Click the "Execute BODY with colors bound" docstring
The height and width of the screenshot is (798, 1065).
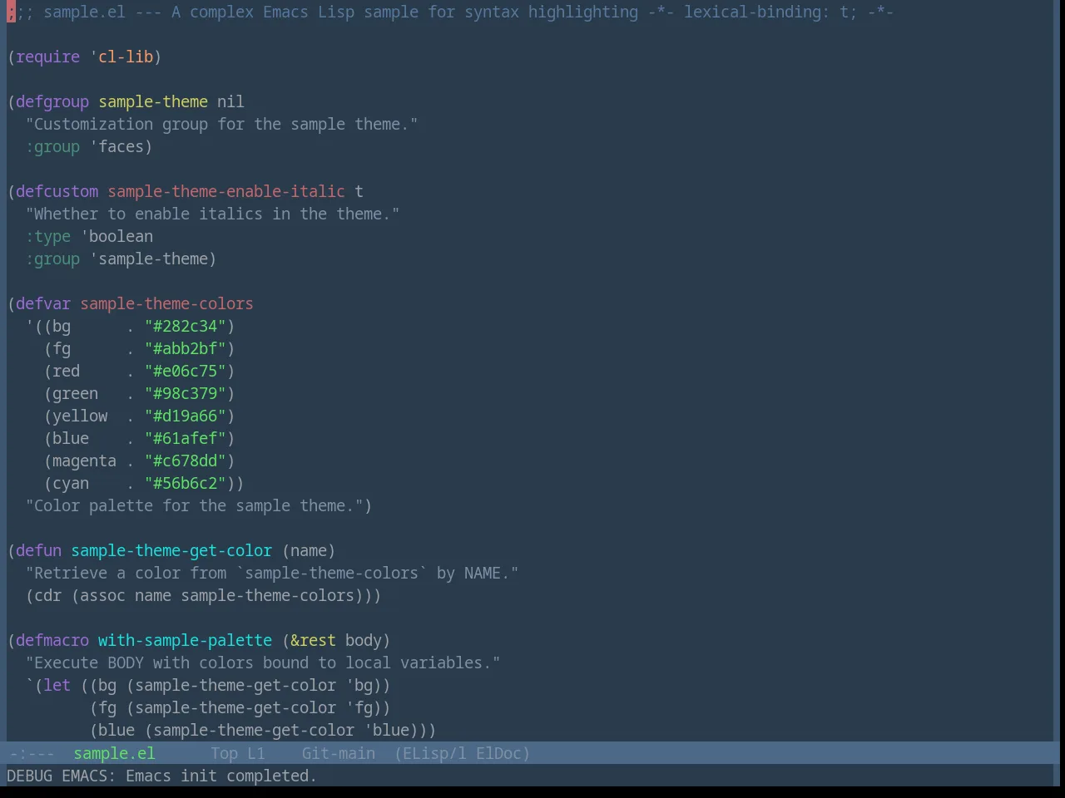click(263, 663)
